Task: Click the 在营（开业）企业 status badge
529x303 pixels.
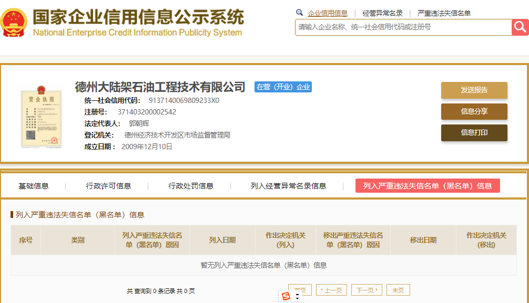Action: coord(283,87)
